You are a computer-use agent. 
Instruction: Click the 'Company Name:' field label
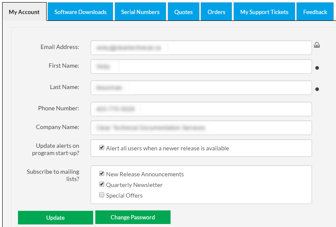[x=57, y=127]
